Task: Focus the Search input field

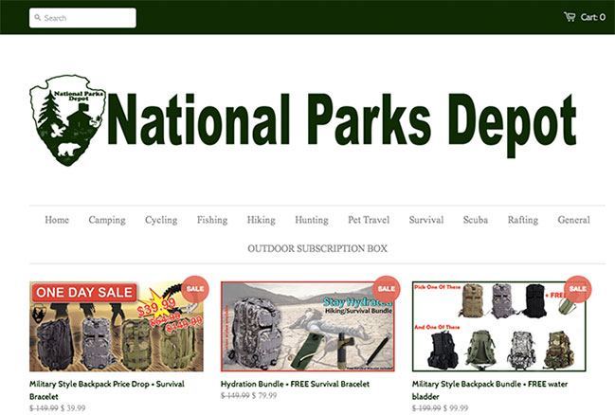Action: pyautogui.click(x=82, y=18)
